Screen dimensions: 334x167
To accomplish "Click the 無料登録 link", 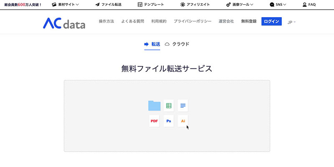I will pos(249,21).
